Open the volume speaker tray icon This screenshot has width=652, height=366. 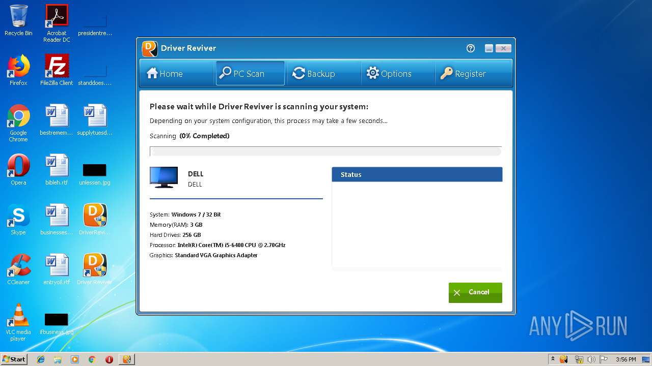pyautogui.click(x=591, y=359)
